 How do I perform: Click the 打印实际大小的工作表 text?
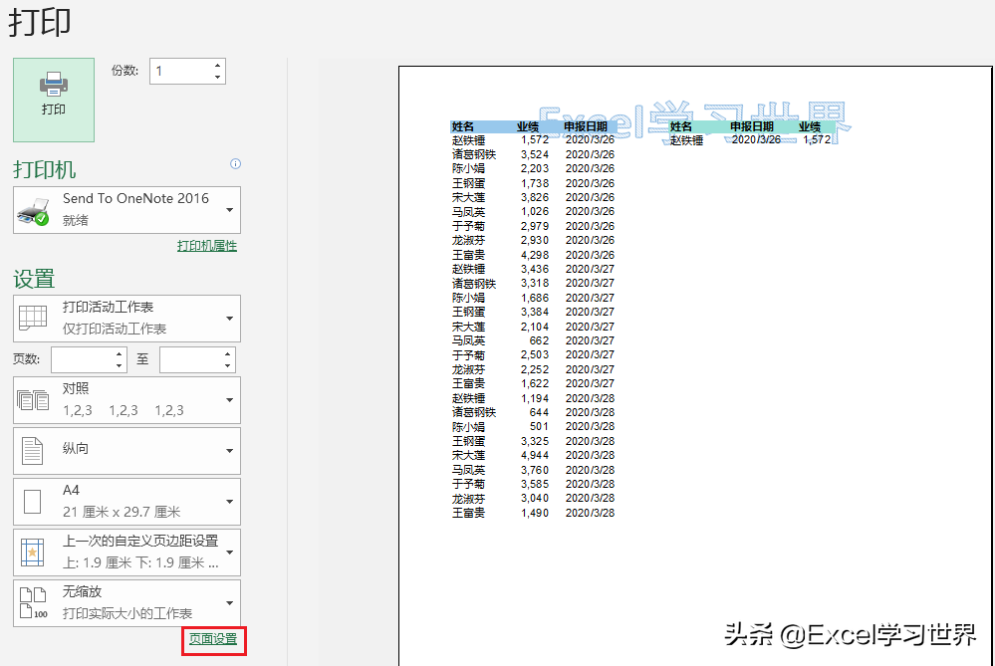(x=126, y=613)
